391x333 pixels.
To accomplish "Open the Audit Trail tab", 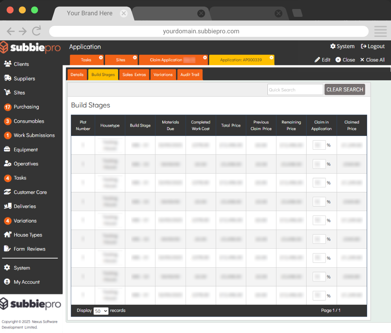I will pyautogui.click(x=190, y=74).
